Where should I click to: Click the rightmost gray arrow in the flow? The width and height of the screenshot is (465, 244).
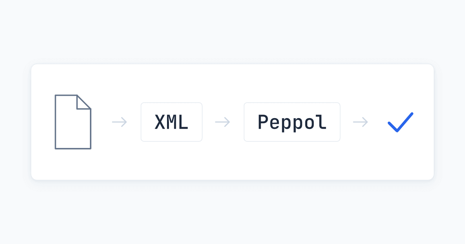click(x=360, y=122)
